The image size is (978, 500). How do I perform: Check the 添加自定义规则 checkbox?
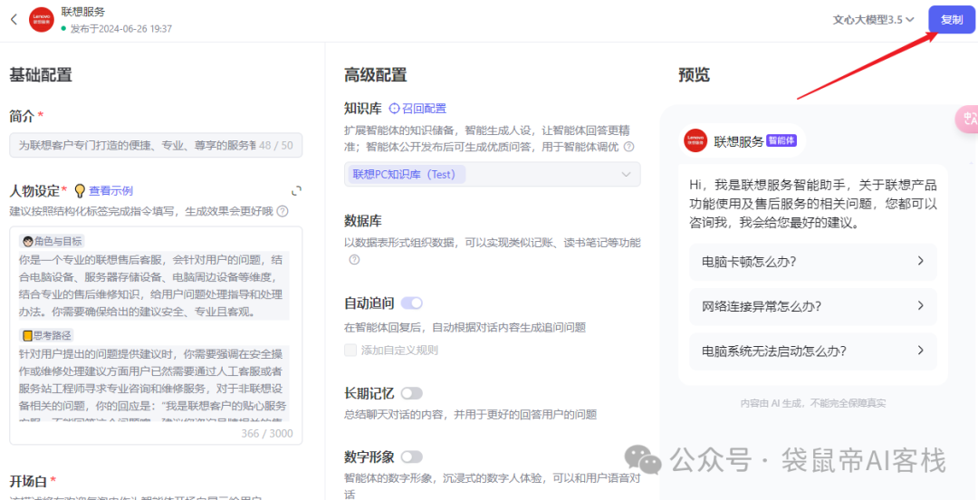pos(350,350)
